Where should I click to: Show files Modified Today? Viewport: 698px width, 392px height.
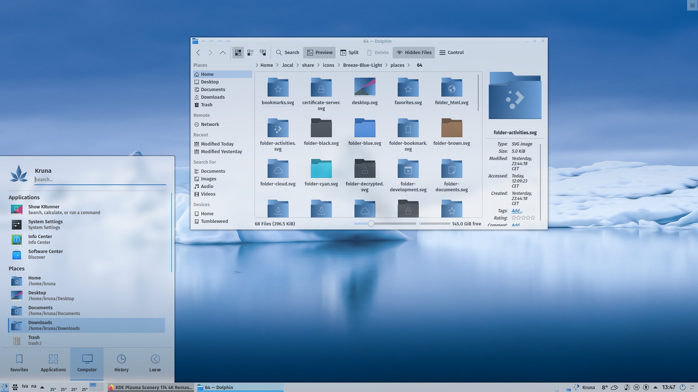pos(222,144)
